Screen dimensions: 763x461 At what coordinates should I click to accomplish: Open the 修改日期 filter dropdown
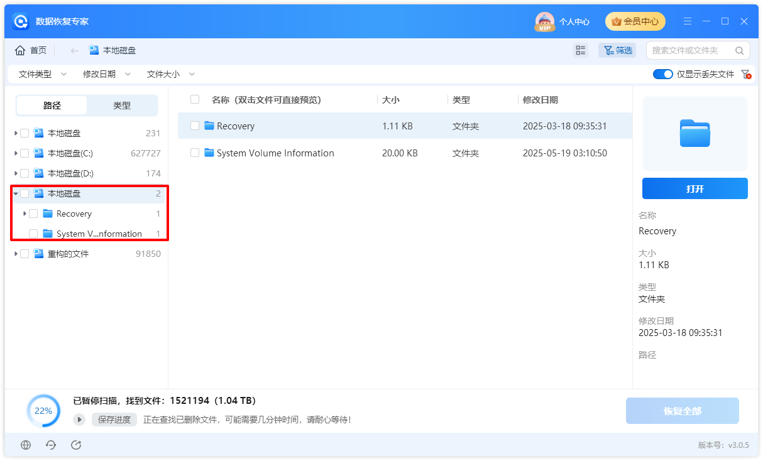106,74
